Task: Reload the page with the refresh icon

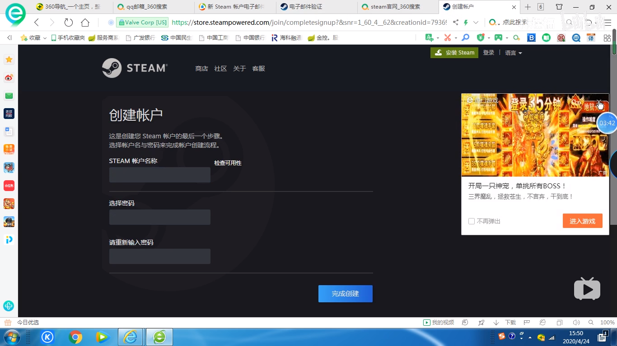Action: pos(69,23)
